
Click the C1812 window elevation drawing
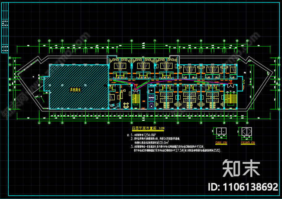point(221,131)
